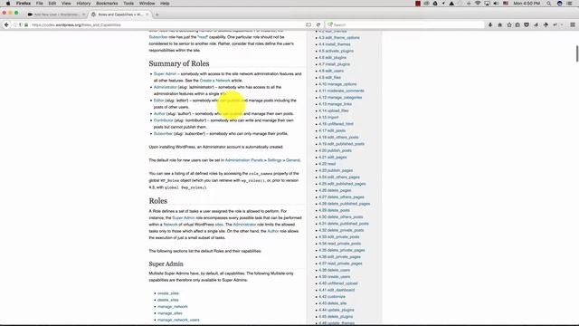Jump to 4.42 customize in contents
The height and width of the screenshot is (326, 579).
(x=332, y=297)
